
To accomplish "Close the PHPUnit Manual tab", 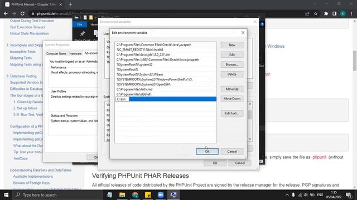I will [61, 4].
